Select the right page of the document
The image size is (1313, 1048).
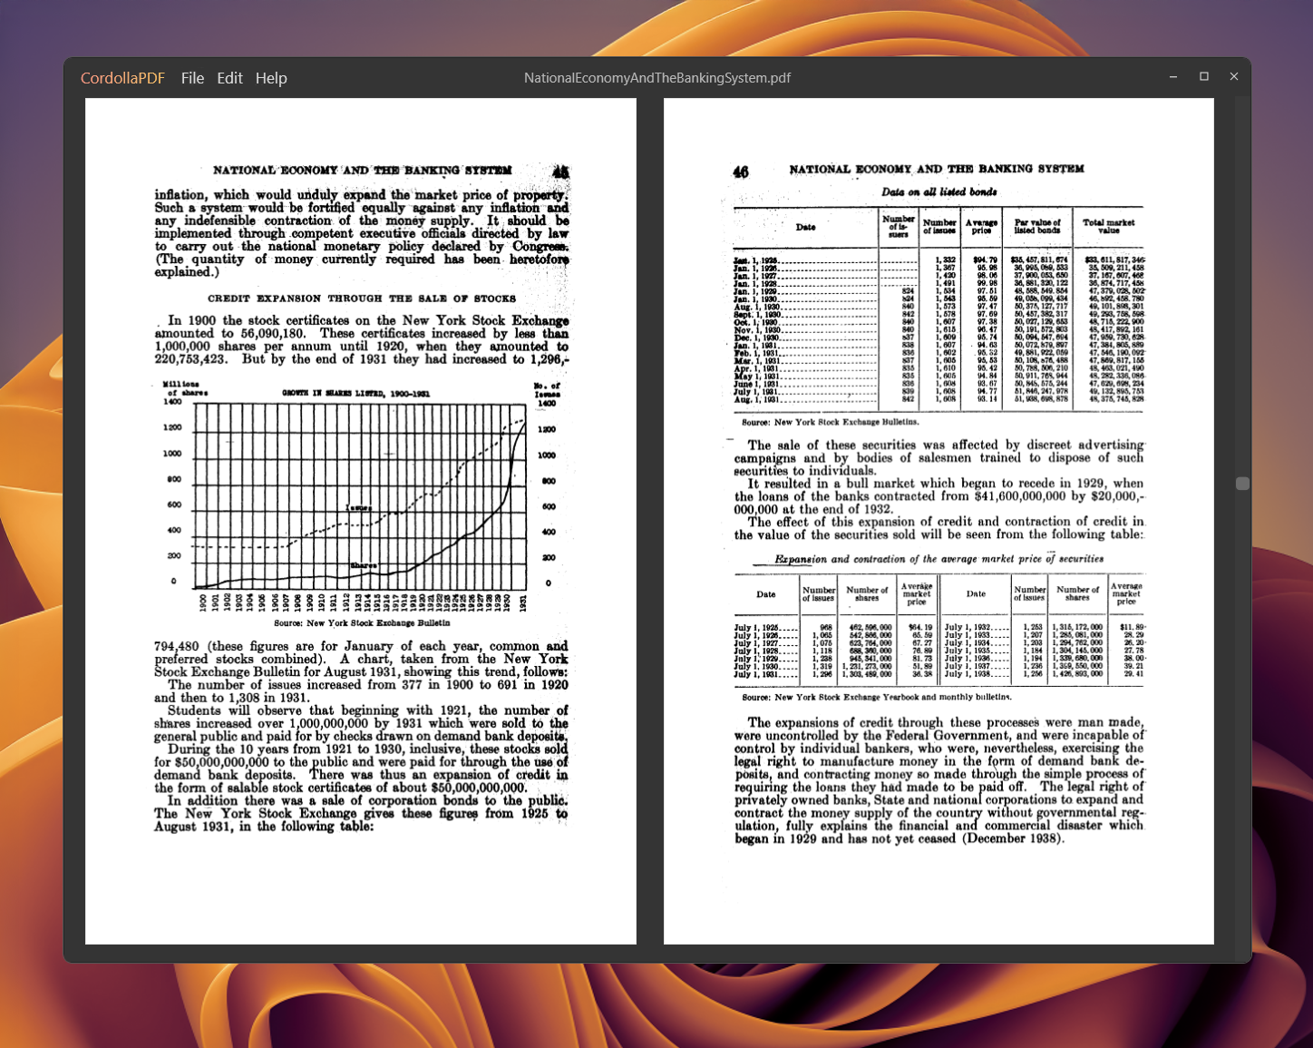pyautogui.click(x=939, y=522)
